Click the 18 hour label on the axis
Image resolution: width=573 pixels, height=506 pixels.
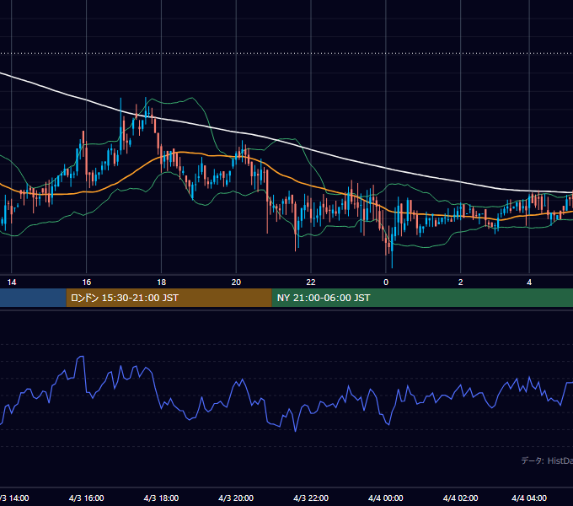point(161,283)
